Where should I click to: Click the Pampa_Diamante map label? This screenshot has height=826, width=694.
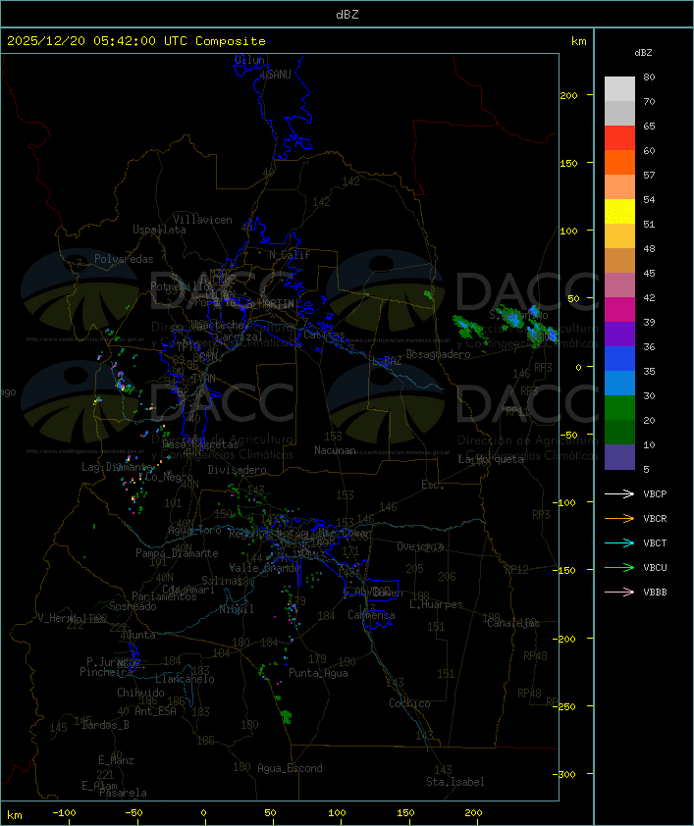[x=177, y=553]
